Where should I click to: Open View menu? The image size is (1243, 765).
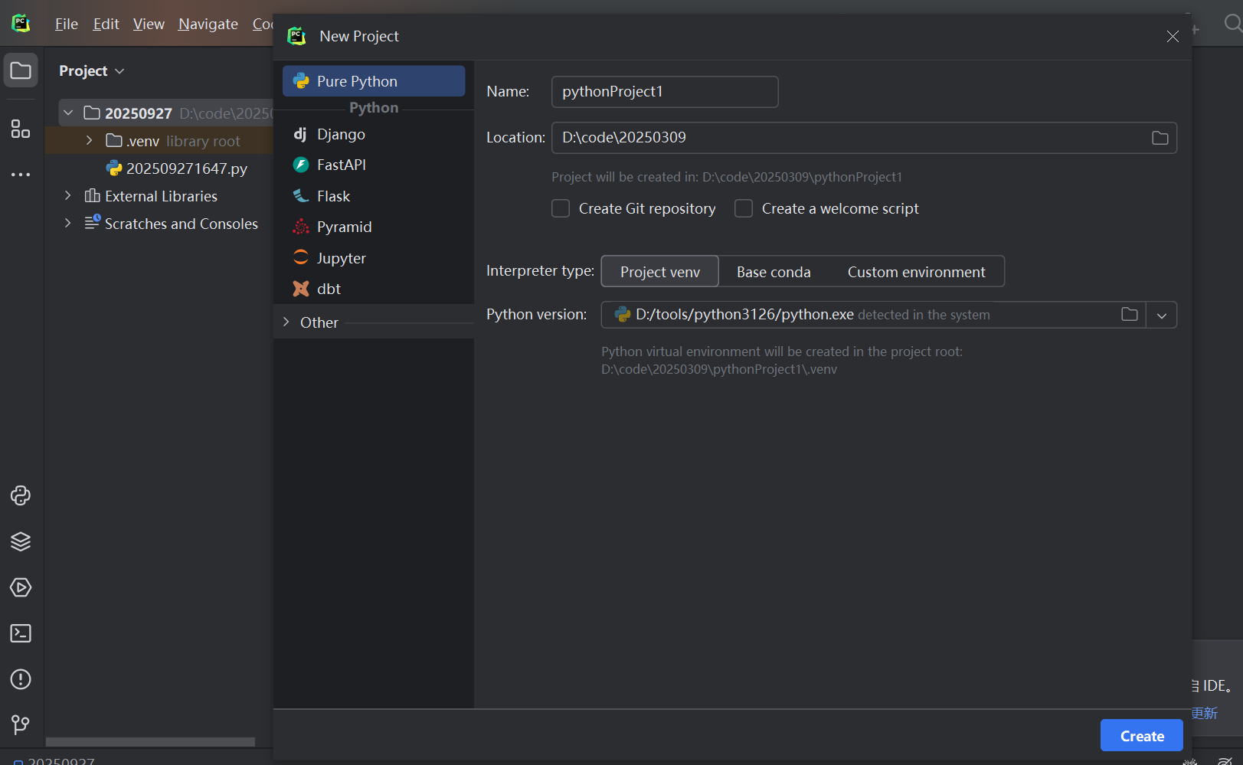pos(149,24)
